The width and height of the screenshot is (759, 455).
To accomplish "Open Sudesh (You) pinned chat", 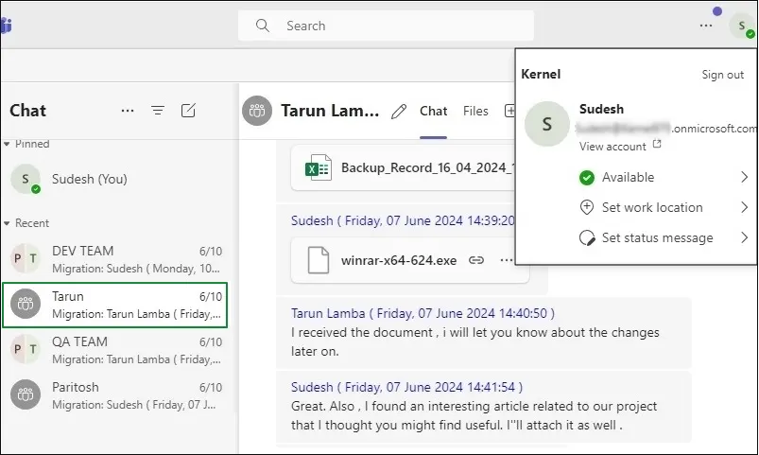I will coord(114,180).
